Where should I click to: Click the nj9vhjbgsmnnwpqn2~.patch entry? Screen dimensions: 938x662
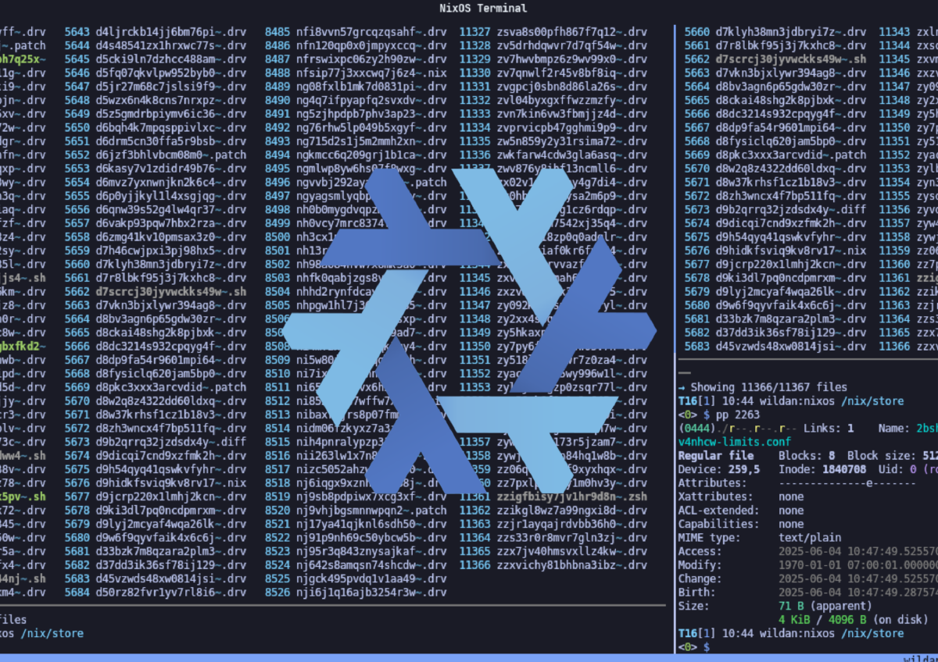(x=356, y=511)
